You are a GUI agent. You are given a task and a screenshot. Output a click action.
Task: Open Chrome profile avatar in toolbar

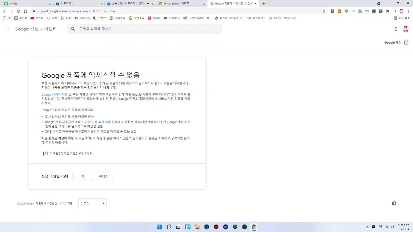(x=401, y=11)
